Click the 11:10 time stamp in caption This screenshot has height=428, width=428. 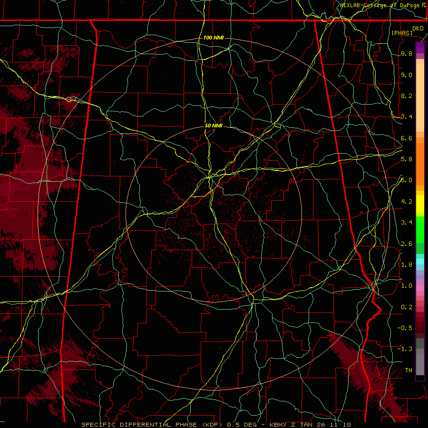pos(340,425)
